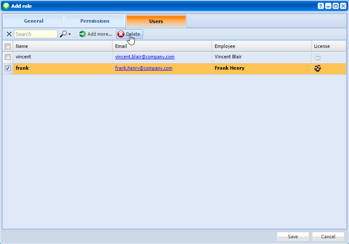The height and width of the screenshot is (244, 349).
Task: Uncheck the checkbox for frank
Action: click(x=7, y=68)
